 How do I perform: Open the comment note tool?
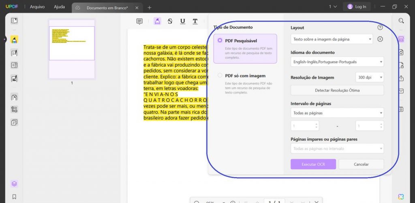tap(139, 21)
